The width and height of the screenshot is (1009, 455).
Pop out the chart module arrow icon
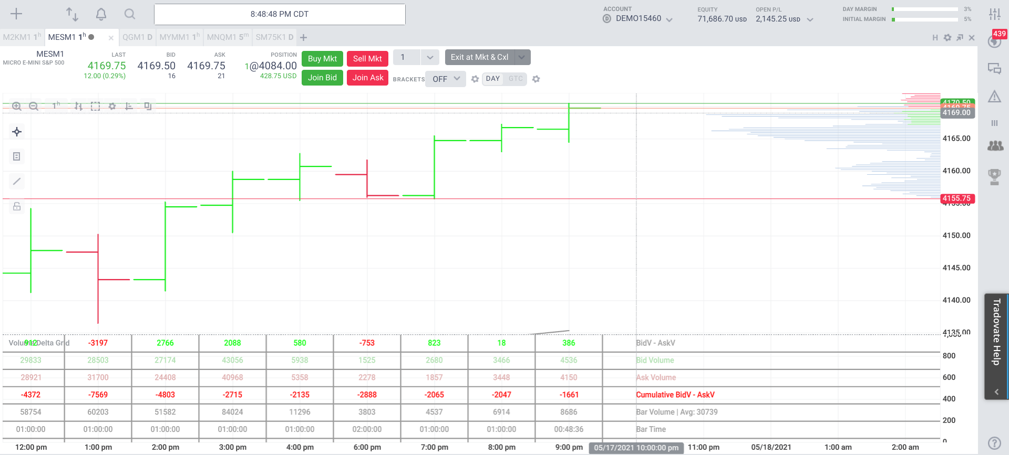click(960, 37)
